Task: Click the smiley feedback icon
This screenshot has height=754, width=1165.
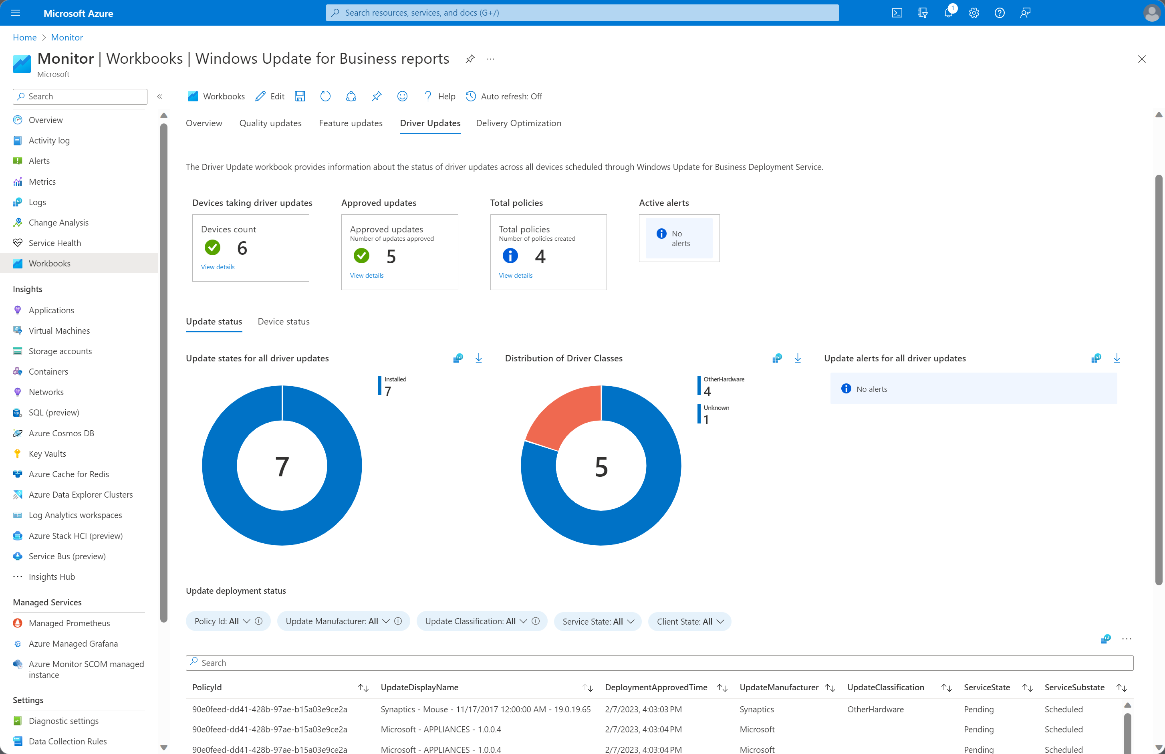Action: [402, 97]
